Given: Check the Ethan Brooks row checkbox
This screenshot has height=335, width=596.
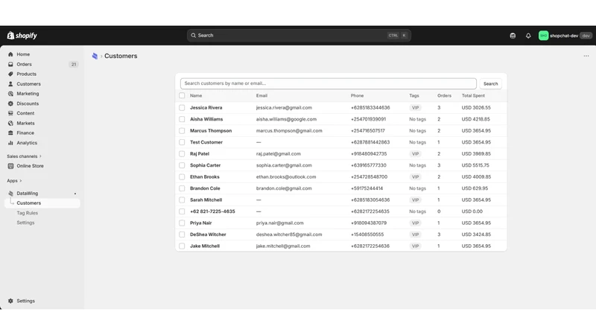Looking at the screenshot, I should pos(182,177).
